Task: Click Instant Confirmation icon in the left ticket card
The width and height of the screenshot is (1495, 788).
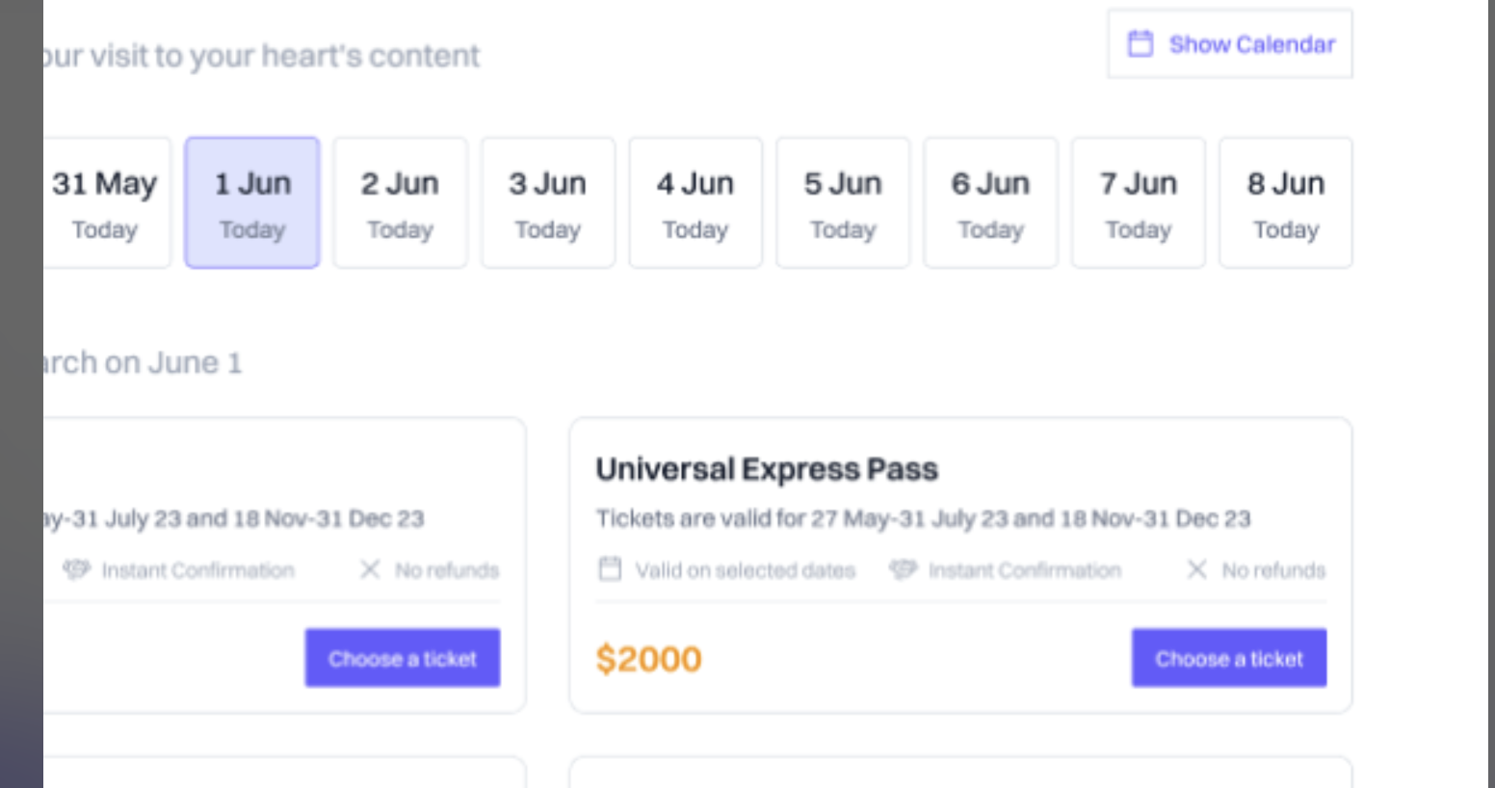Action: 76,569
